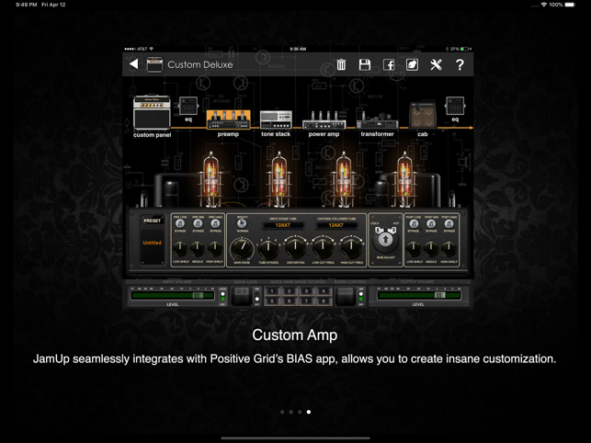Go to the first page dot

tap(282, 412)
